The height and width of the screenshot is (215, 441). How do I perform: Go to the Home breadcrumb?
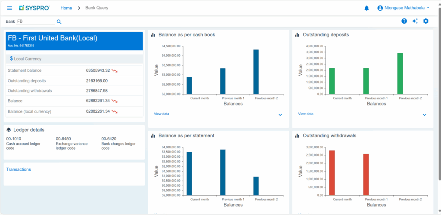[x=66, y=8]
